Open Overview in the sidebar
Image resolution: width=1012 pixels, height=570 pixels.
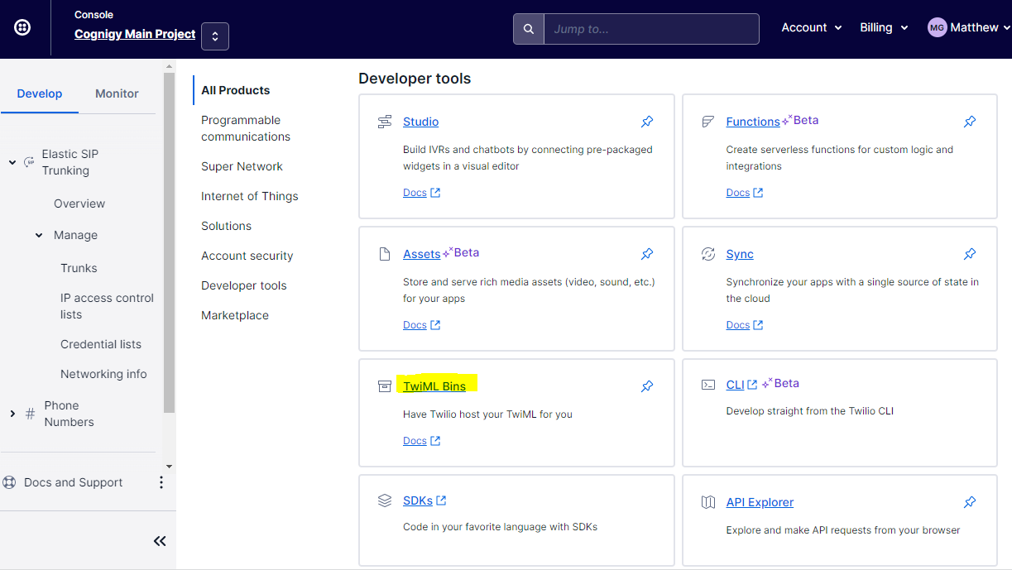(79, 204)
